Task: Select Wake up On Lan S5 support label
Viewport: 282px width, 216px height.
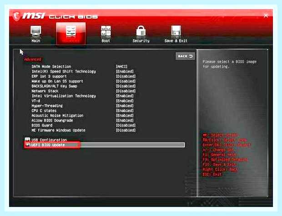Action: 57,81
